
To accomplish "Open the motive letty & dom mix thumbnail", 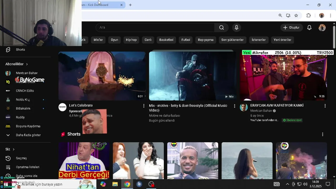I will pyautogui.click(x=192, y=76).
